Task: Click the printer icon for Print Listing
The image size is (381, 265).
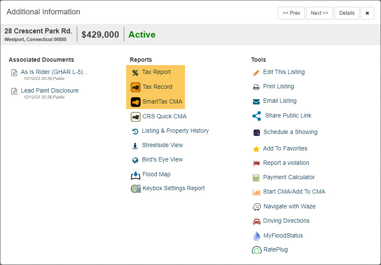Action: tap(256, 87)
